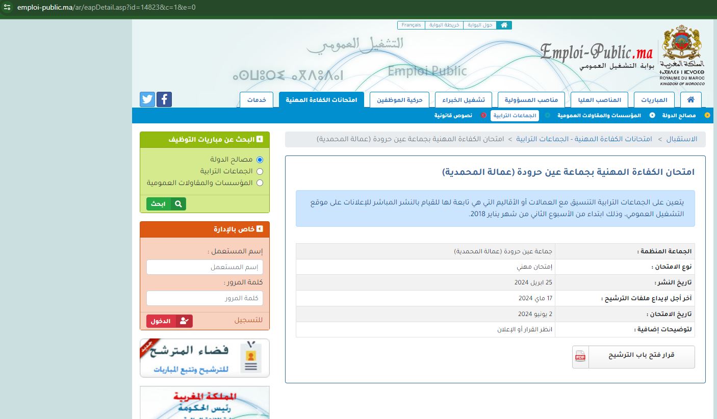Click the PDF icon for قرار فتح باب الترشيح
This screenshot has height=419, width=717.
click(580, 357)
